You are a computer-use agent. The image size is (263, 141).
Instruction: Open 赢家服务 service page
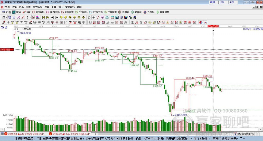tap(163, 12)
